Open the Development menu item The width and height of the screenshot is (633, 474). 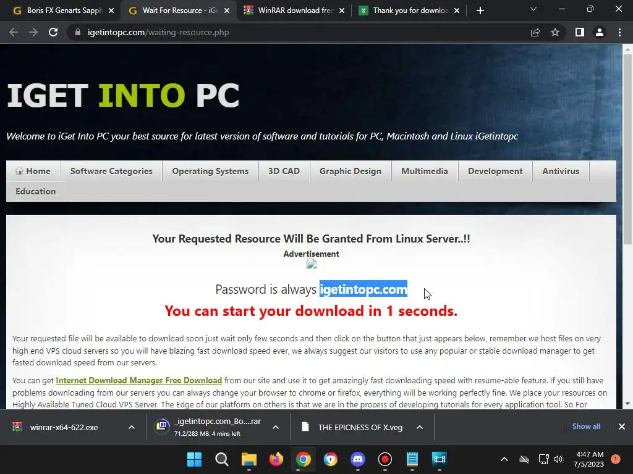[x=495, y=171]
